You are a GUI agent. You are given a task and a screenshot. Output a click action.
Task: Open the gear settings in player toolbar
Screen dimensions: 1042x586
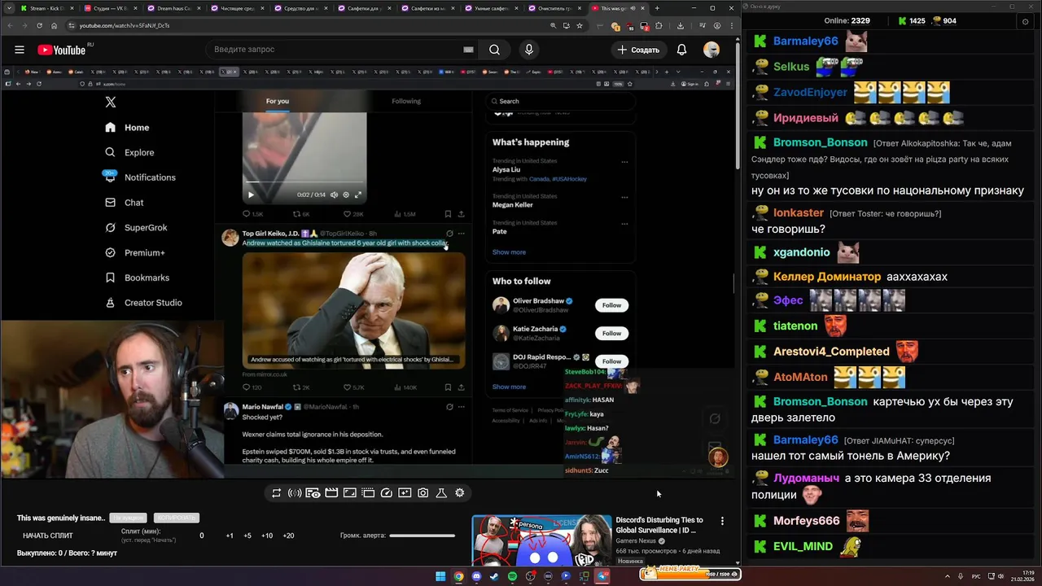pyautogui.click(x=460, y=493)
